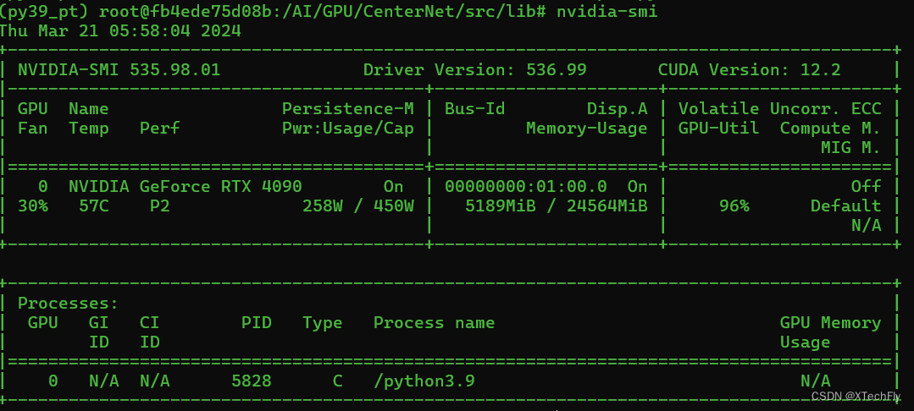Click the Disp.A column header

tap(617, 109)
